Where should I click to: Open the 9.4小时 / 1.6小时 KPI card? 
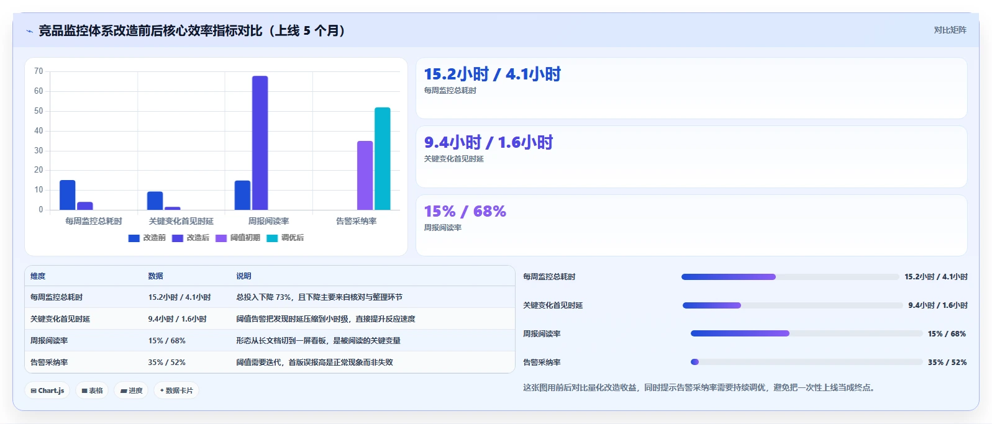(x=691, y=156)
